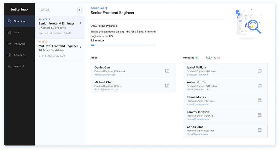Click the Senior Frontend Engineer page title
Image resolution: width=279 pixels, height=150 pixels.
(113, 13)
